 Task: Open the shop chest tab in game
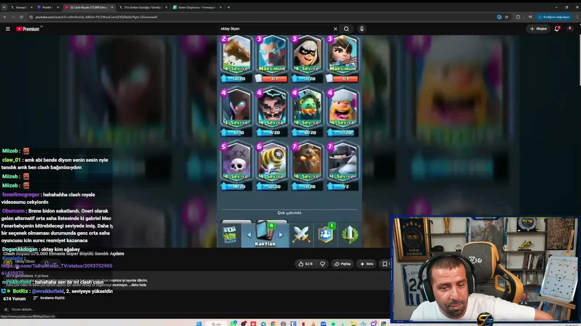pos(230,234)
